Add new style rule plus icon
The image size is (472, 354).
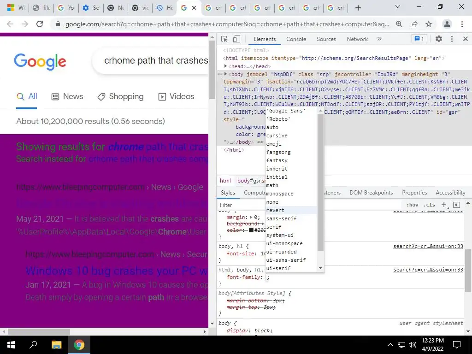pyautogui.click(x=444, y=205)
